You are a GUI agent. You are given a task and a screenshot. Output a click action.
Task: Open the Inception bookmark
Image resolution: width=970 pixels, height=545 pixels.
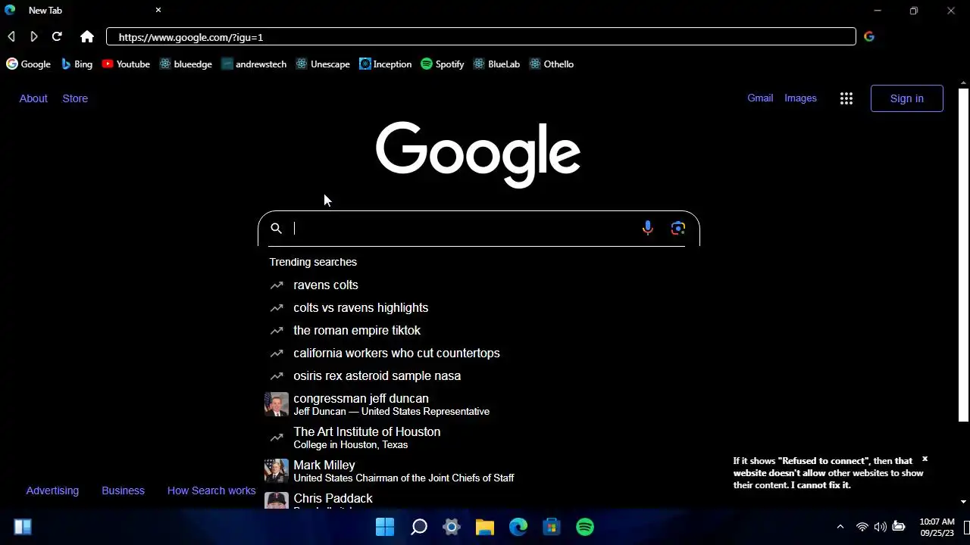coord(386,64)
